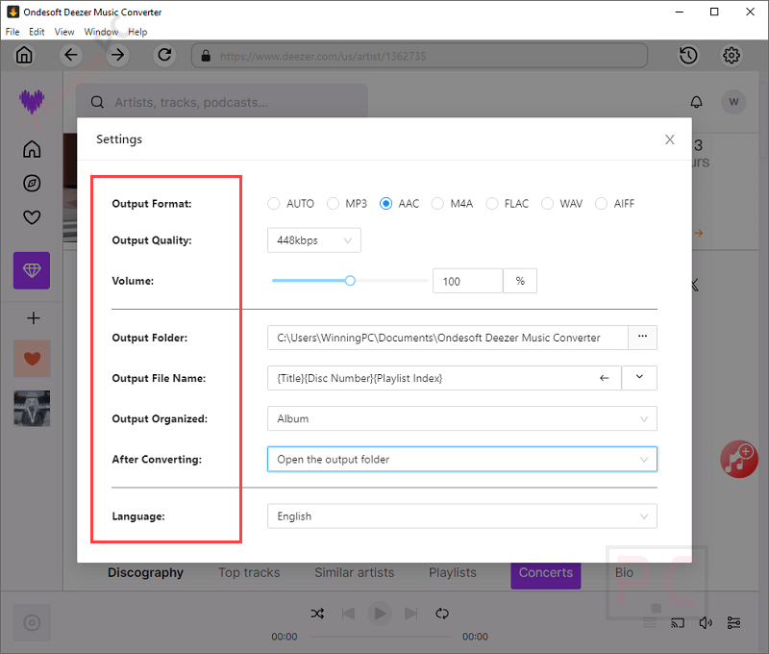Viewport: 769px width, 654px height.
Task: Click the playback progress bar
Action: click(x=380, y=637)
